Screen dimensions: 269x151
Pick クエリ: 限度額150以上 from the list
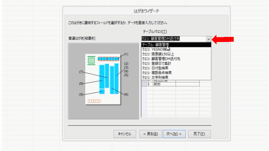(x=176, y=54)
